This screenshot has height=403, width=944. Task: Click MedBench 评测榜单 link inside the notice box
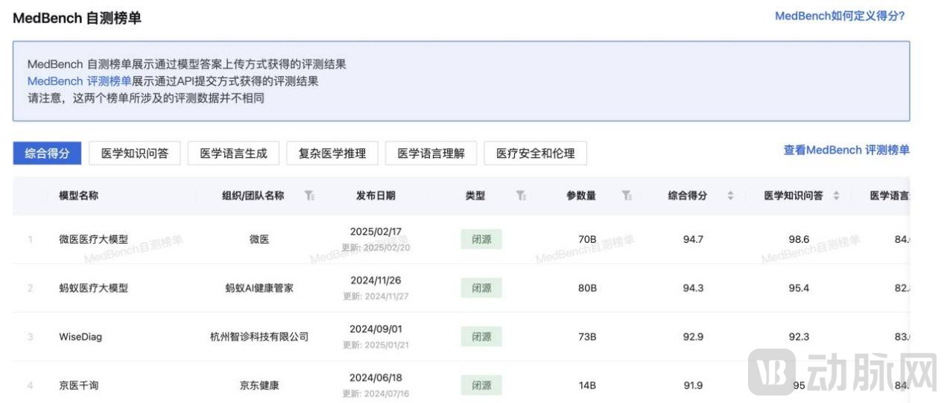pyautogui.click(x=79, y=81)
